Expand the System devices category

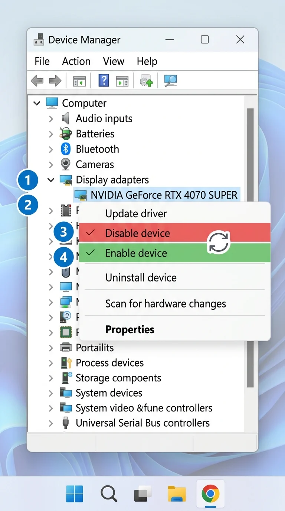51,393
